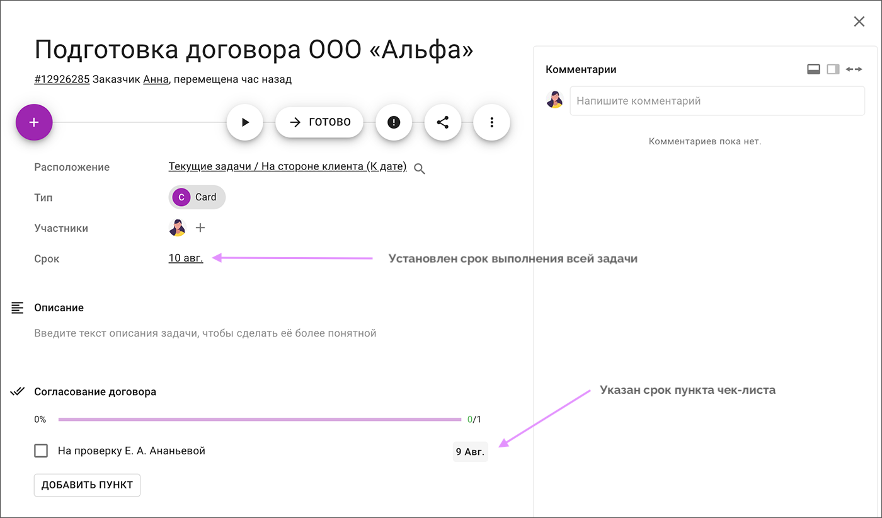The image size is (882, 518).
Task: Switch comments to side panel layout
Action: tap(833, 69)
